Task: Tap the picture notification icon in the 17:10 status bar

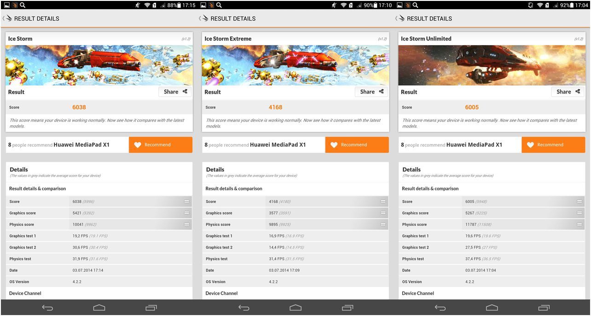Action: pyautogui.click(x=203, y=5)
